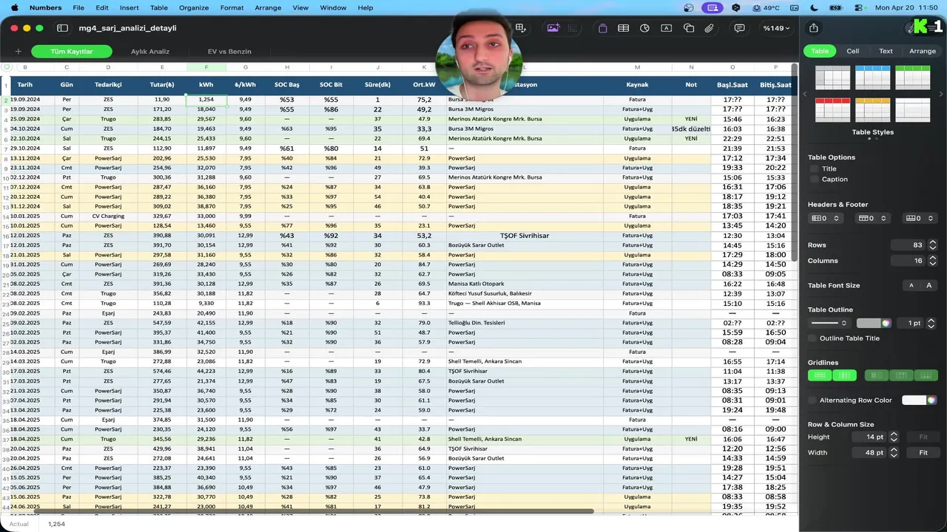Enable the Caption table option checkbox
947x532 pixels.
click(x=815, y=179)
